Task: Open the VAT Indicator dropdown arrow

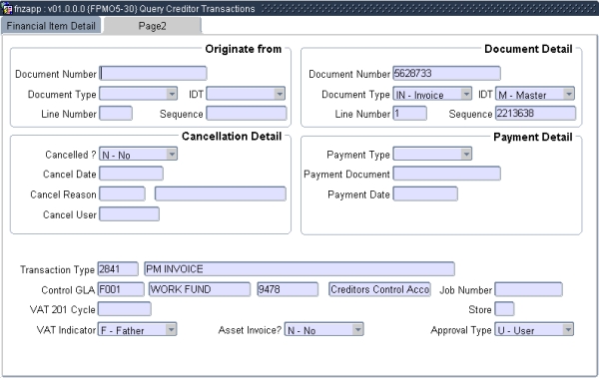Action: (171, 329)
